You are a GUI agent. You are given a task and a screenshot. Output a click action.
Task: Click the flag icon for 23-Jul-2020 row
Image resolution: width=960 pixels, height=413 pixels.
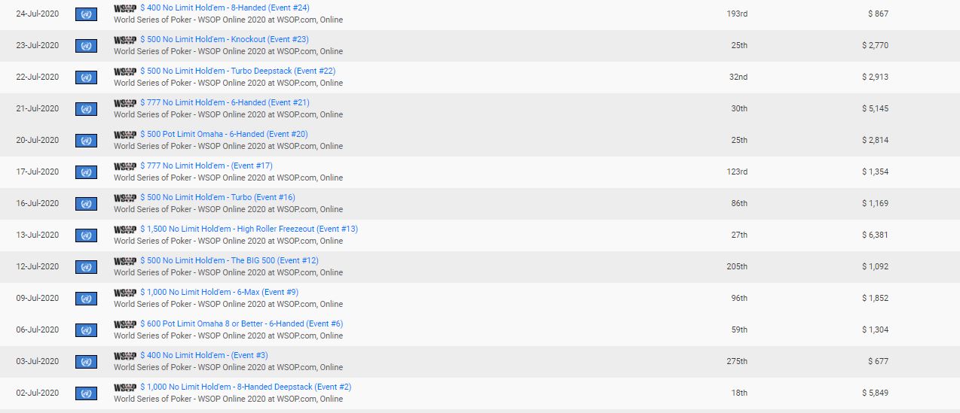pyautogui.click(x=86, y=46)
